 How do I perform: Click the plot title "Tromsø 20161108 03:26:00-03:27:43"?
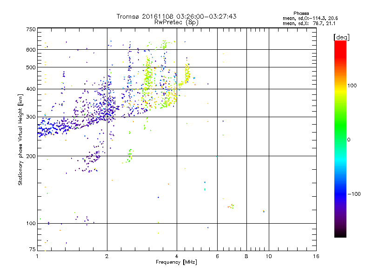pos(176,16)
